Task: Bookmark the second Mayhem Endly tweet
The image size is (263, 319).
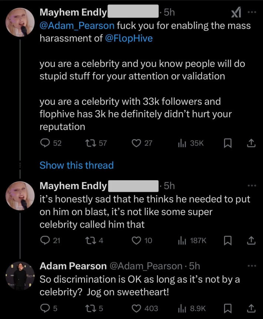Action: click(x=227, y=240)
